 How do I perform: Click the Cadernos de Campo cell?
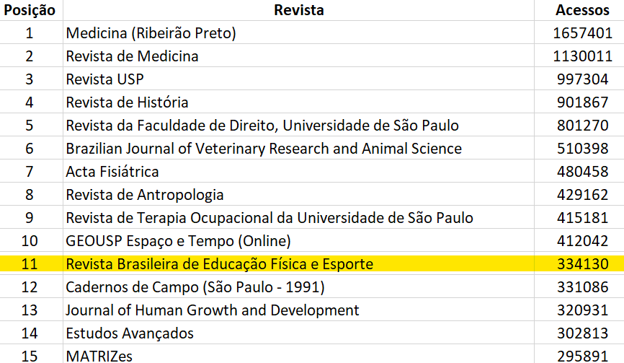[298, 287]
